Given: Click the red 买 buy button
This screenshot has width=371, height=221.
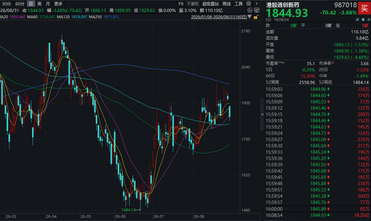Looking at the screenshot, I should (364, 8).
